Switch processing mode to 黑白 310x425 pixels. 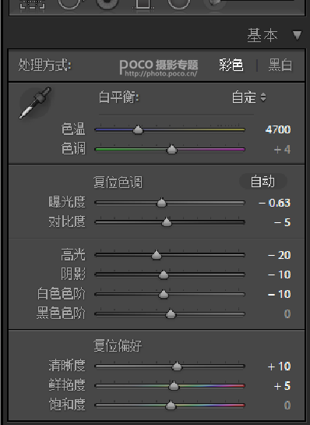(280, 66)
